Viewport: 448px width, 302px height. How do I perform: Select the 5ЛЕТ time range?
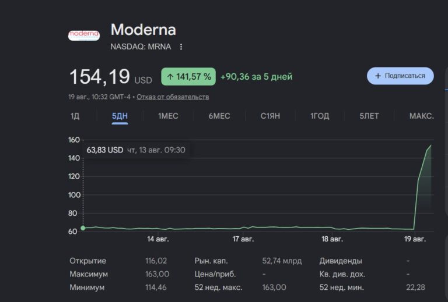coord(369,116)
